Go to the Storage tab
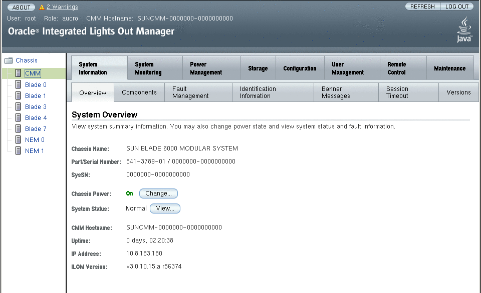Viewport: 481px width, 293px height. click(x=259, y=68)
